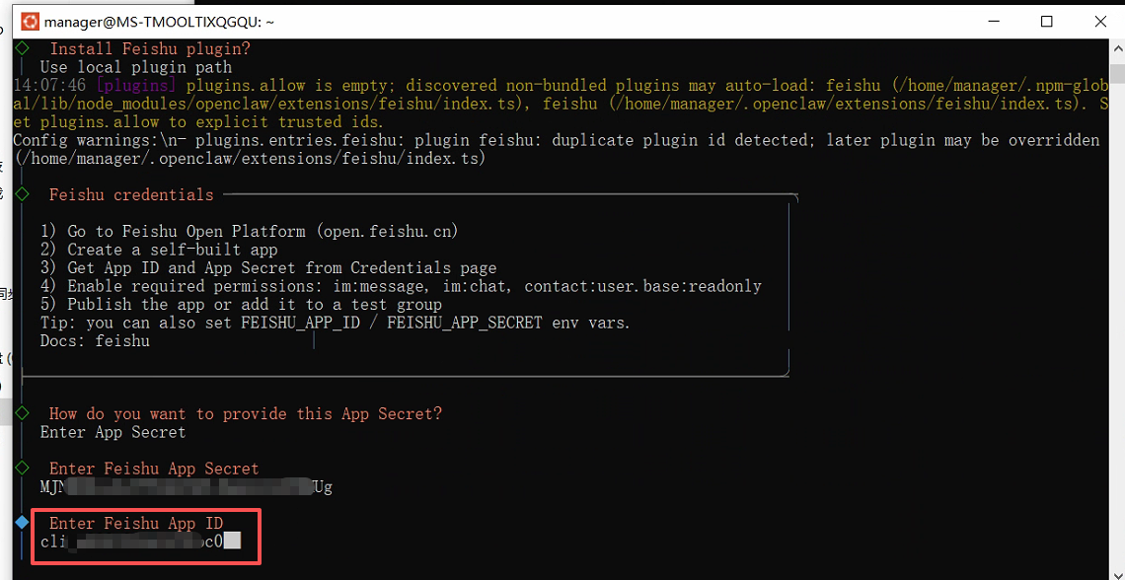The height and width of the screenshot is (580, 1125).
Task: Click the '(/home/manager/.openclaw/extensions/feishu/index.ts)' path line
Action: click(250, 158)
